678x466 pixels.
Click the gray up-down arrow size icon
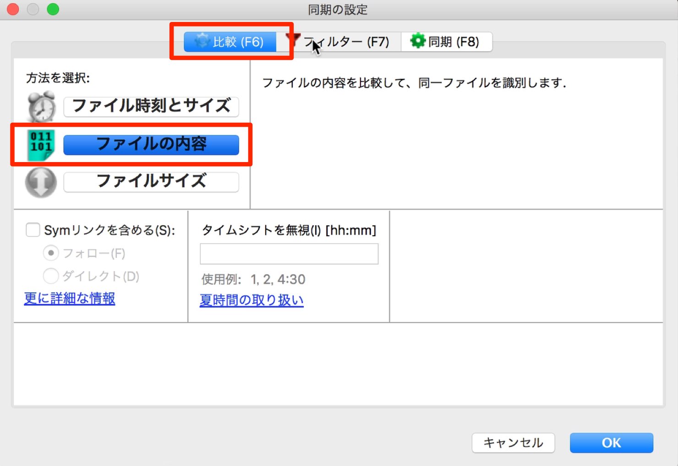click(41, 182)
